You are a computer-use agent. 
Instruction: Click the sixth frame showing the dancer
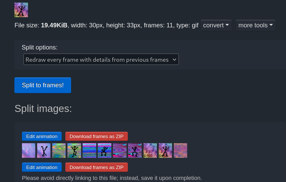tap(104, 150)
